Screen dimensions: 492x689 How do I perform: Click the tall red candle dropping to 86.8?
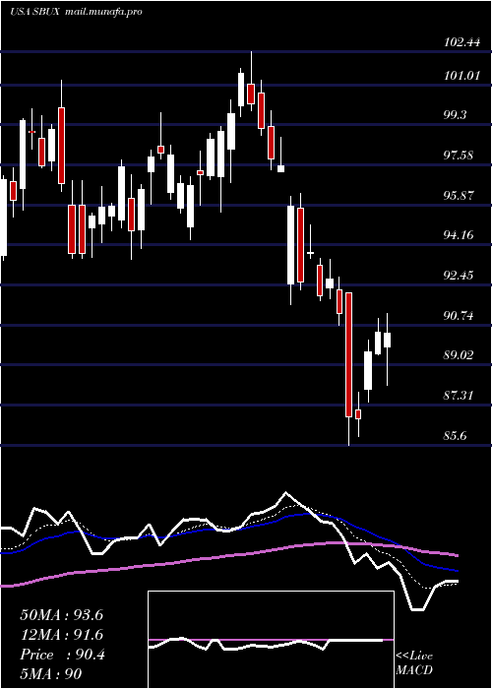[x=349, y=354]
